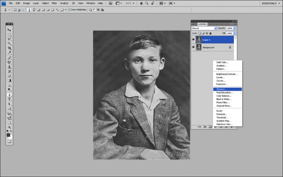Choose the Type tool
The width and height of the screenshot is (283, 177).
(x=9, y=99)
